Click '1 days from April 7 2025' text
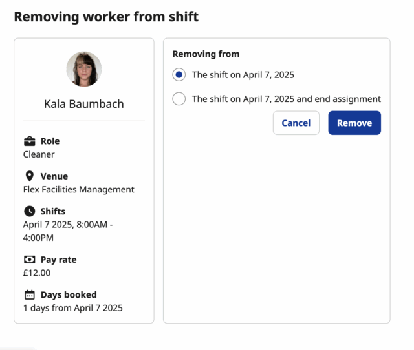Viewport: 414px width, 350px height. [73, 308]
